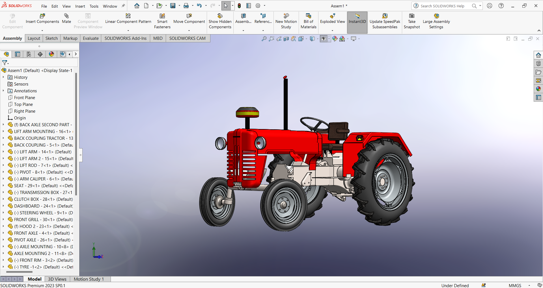Click the Print button
This screenshot has height=288, width=543.
(x=186, y=6)
